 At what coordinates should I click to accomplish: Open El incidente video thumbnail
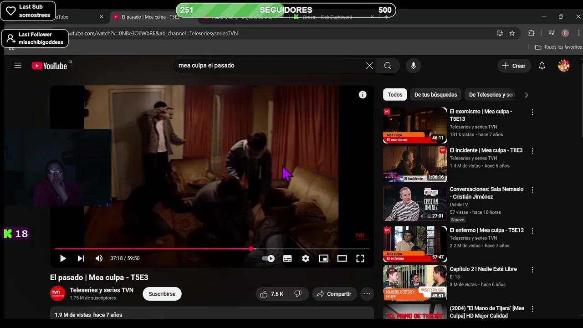tap(415, 164)
